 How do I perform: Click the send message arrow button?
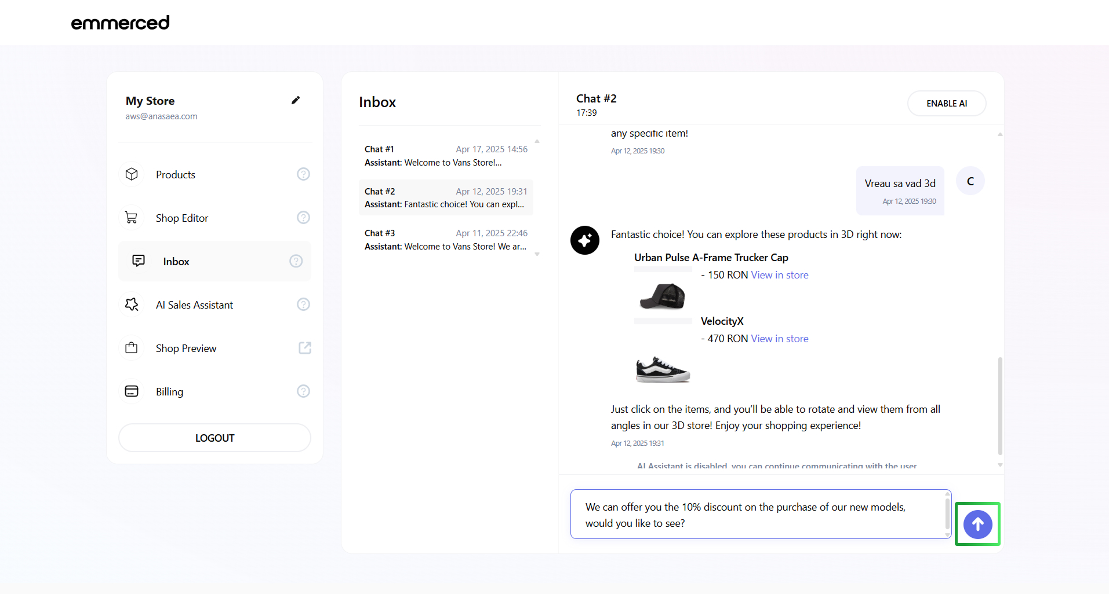pos(977,524)
